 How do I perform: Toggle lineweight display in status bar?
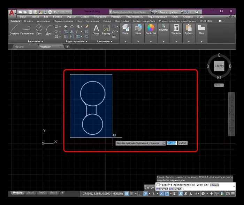tap(175, 194)
